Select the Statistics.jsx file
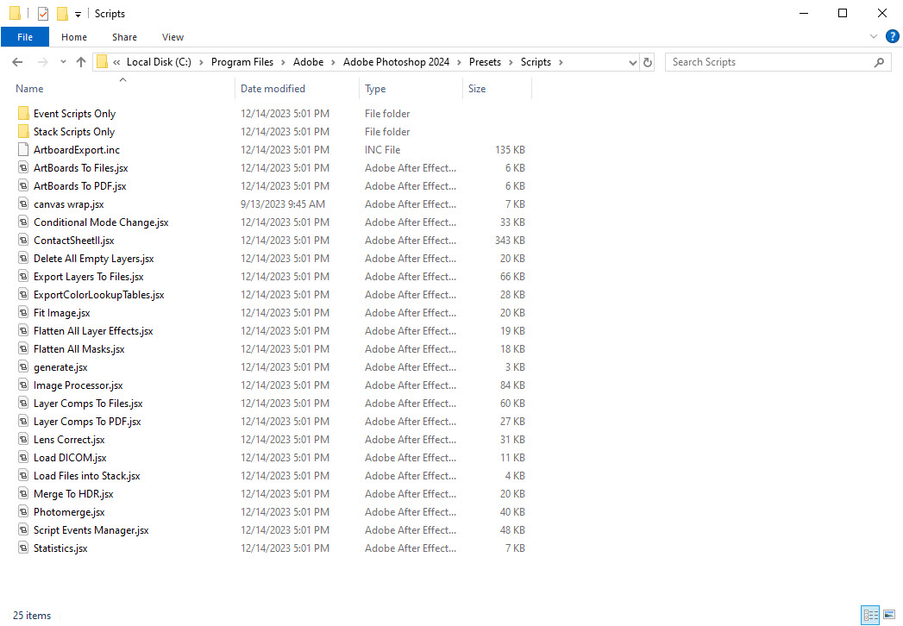The width and height of the screenshot is (903, 626). [60, 548]
